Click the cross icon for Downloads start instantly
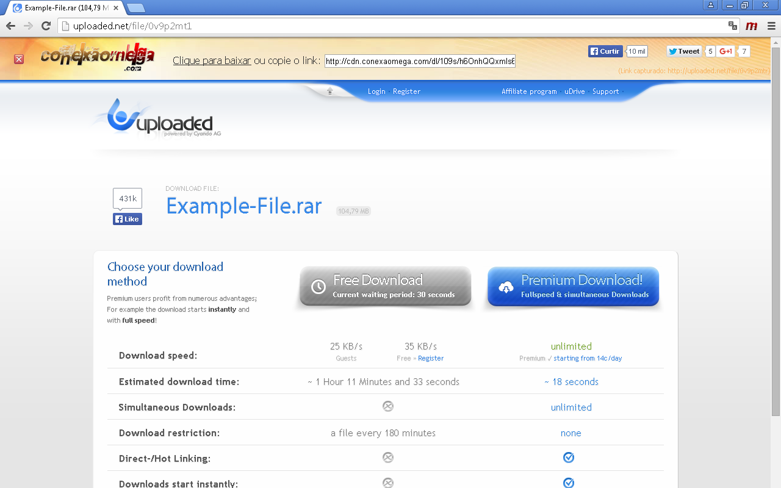This screenshot has width=781, height=488. point(388,483)
